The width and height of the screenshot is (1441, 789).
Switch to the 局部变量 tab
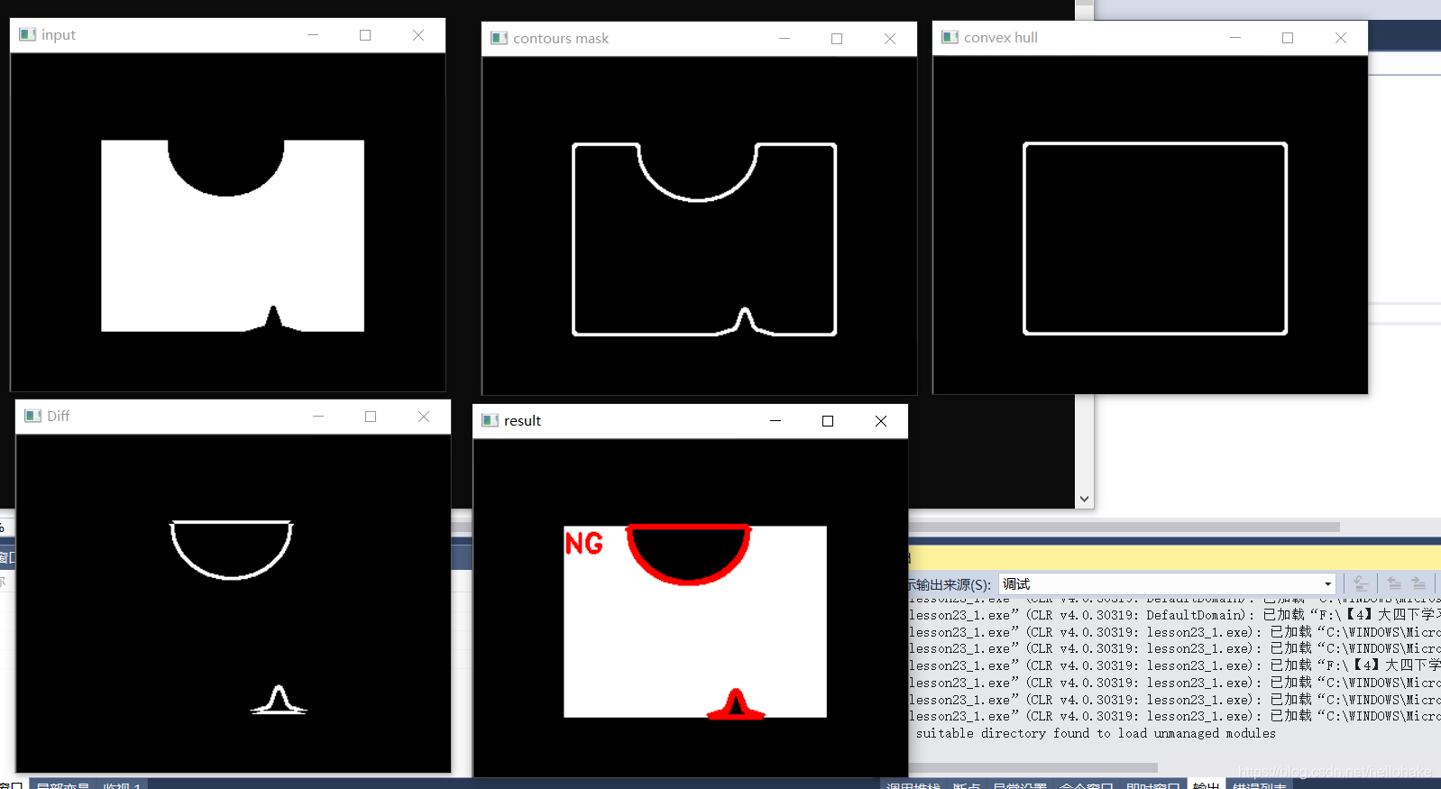[62, 785]
